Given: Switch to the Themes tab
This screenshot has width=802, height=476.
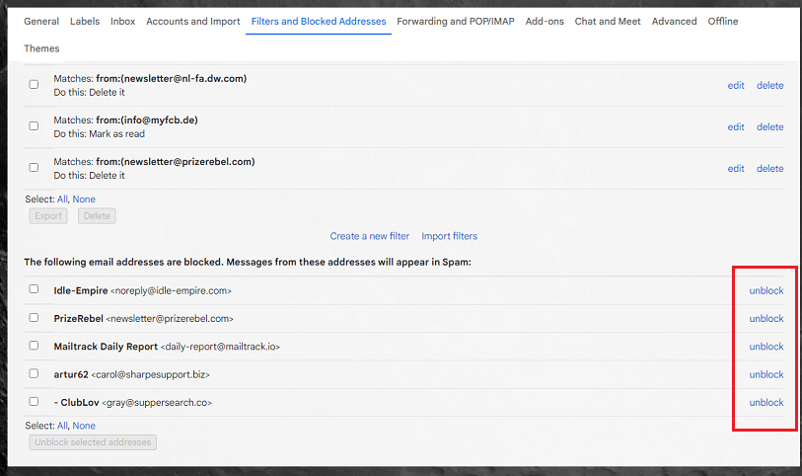Looking at the screenshot, I should (x=41, y=48).
